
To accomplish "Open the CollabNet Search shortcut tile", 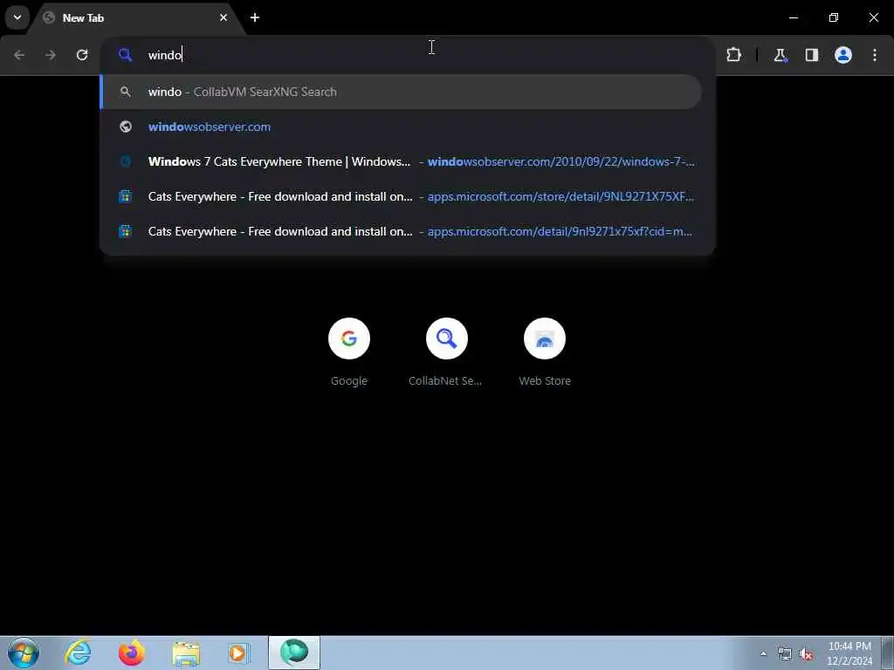I will click(x=446, y=353).
